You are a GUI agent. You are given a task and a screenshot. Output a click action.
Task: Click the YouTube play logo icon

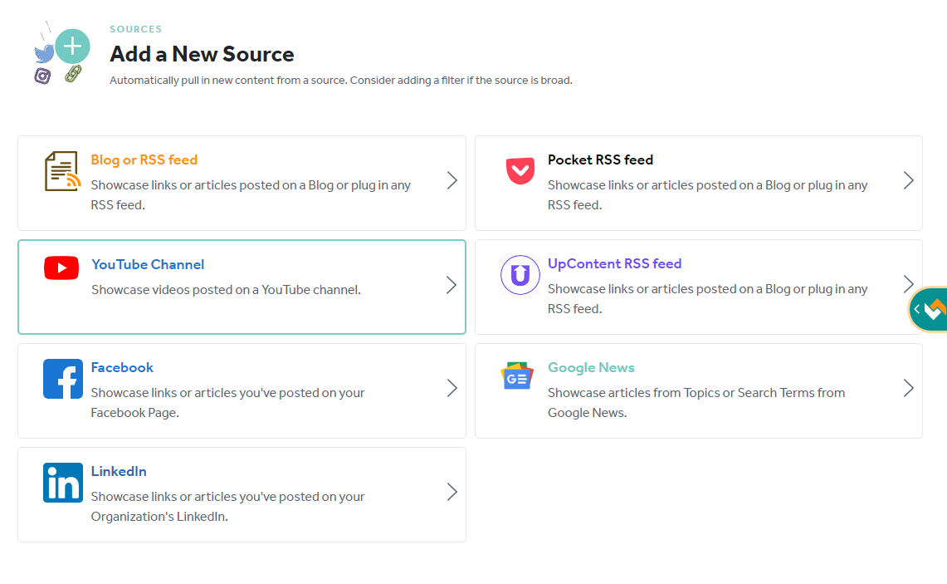(x=61, y=267)
